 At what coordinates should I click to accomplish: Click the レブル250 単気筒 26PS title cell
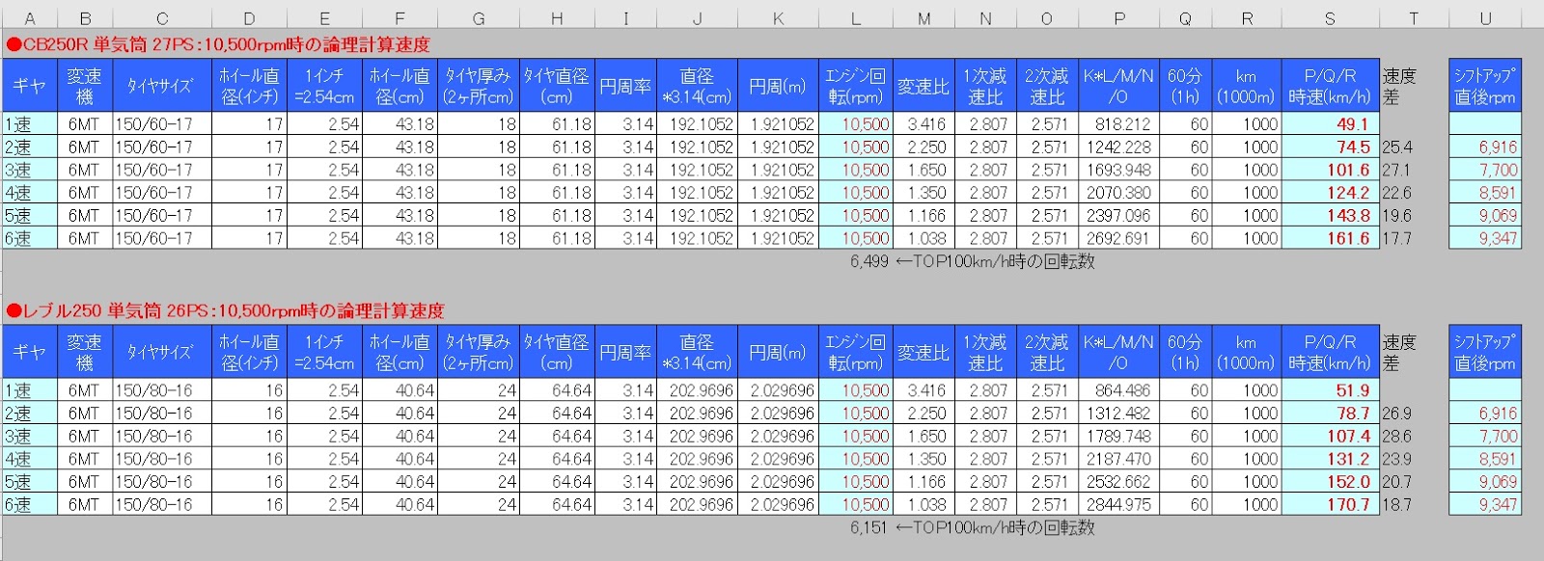[x=225, y=310]
